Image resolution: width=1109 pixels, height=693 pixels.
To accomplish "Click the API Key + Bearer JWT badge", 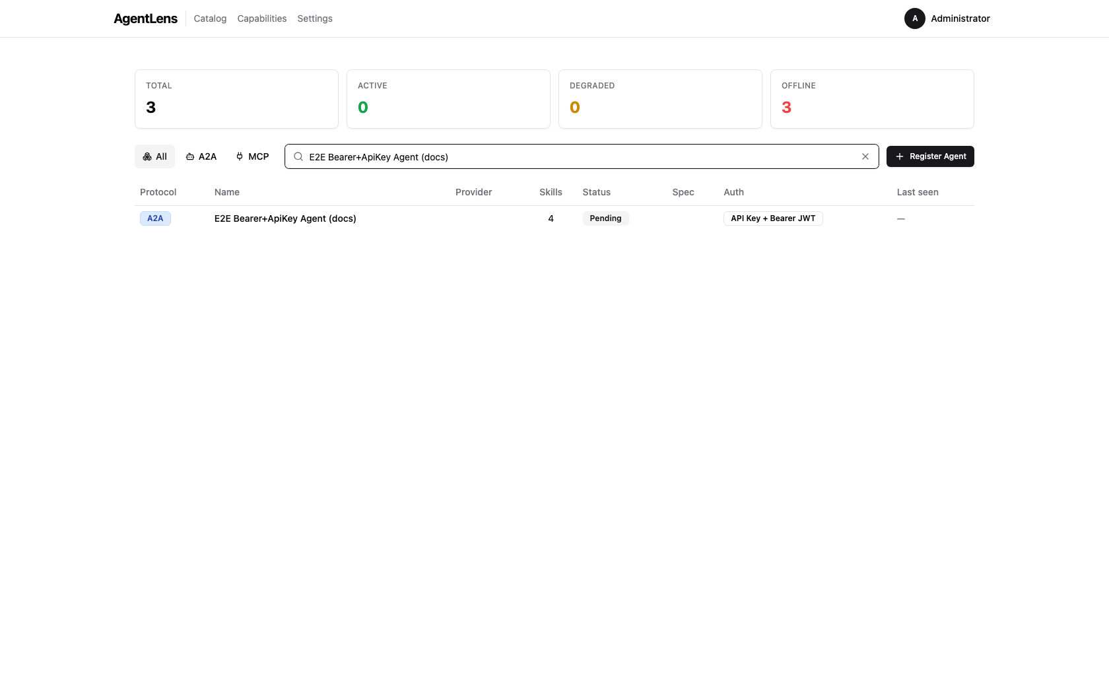I will [x=772, y=218].
